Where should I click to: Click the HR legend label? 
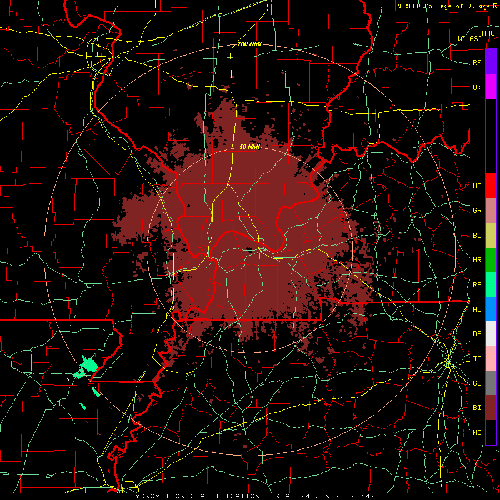477,260
